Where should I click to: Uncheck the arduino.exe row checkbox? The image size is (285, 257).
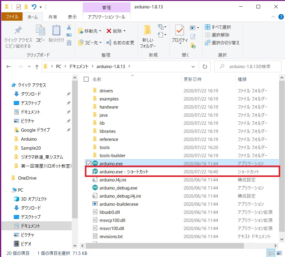click(x=89, y=163)
